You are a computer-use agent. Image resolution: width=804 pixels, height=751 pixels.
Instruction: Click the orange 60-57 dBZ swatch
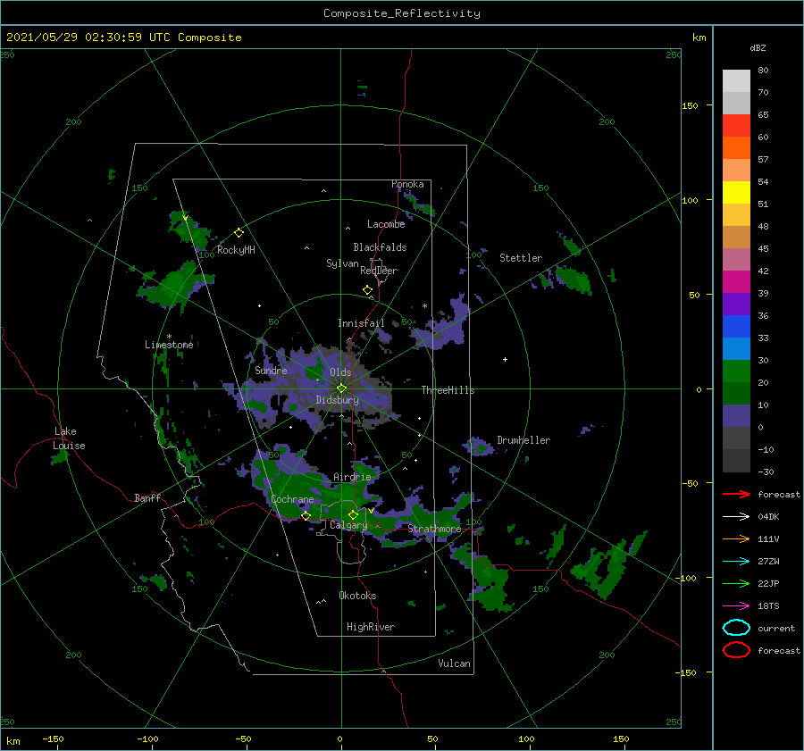coord(736,148)
